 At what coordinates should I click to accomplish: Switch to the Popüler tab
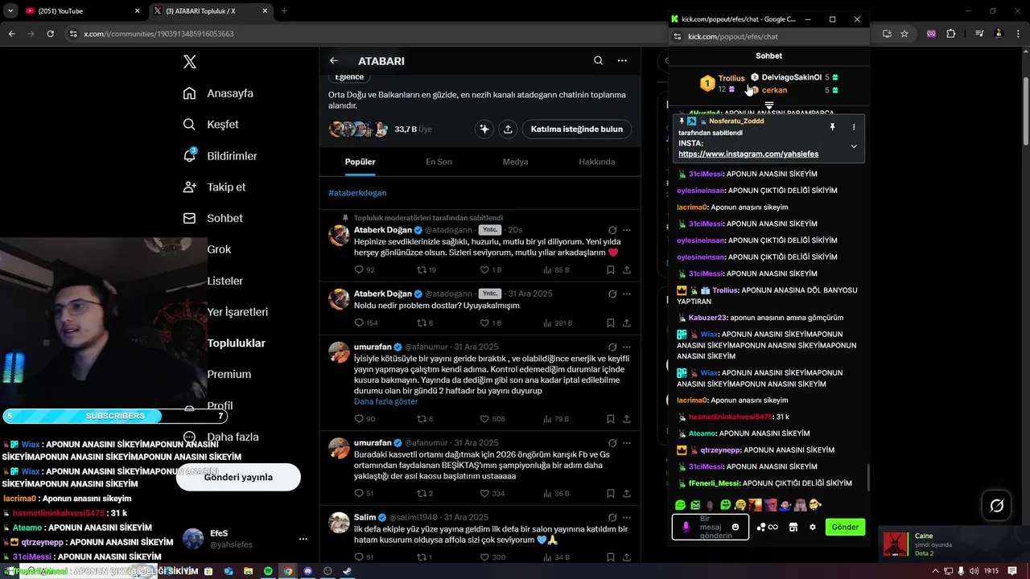pos(360,162)
